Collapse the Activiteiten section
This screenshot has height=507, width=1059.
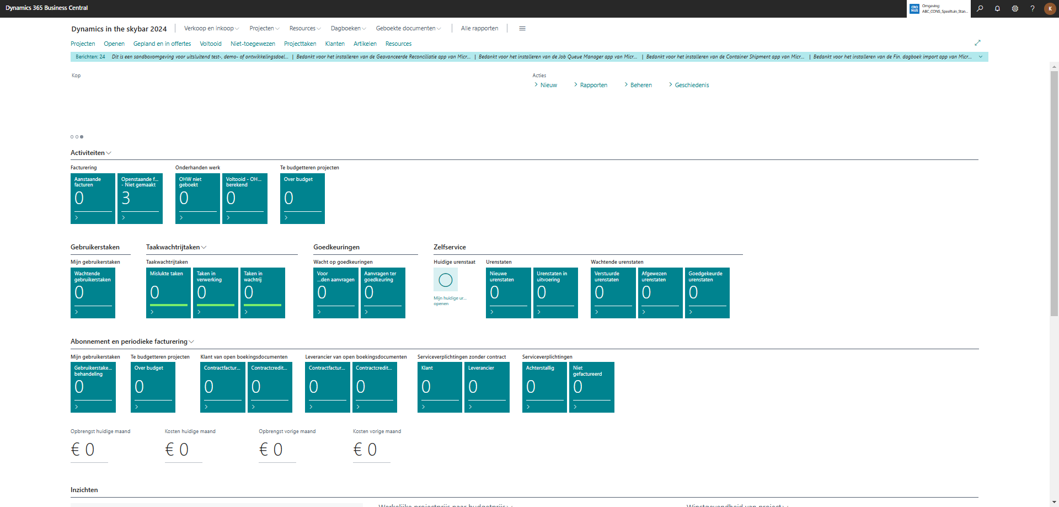point(91,153)
